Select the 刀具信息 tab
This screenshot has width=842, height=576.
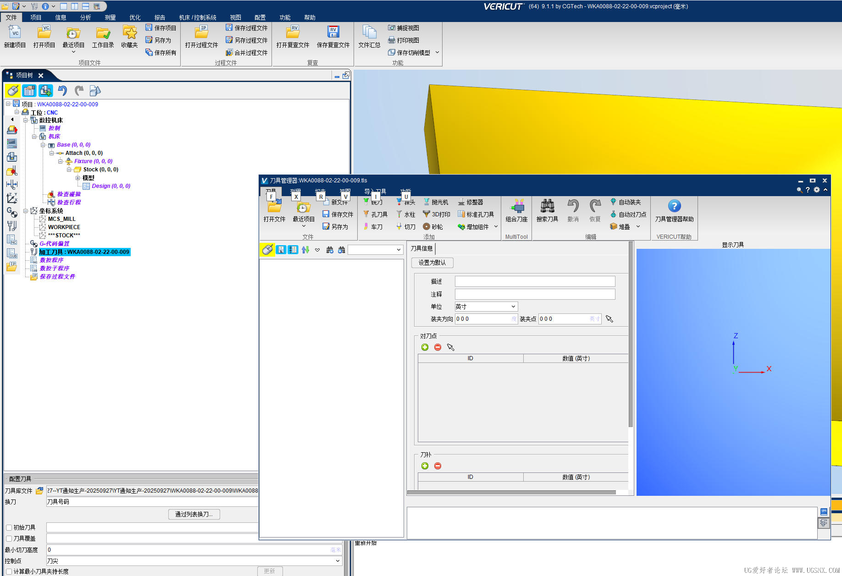pos(421,248)
